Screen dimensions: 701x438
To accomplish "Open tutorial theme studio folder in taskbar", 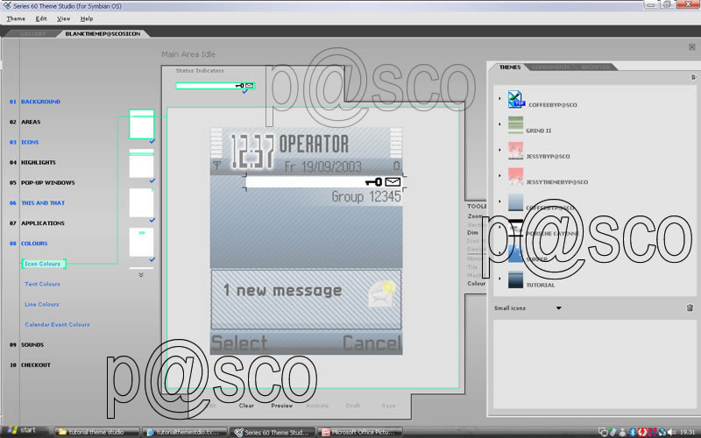I will tap(96, 432).
